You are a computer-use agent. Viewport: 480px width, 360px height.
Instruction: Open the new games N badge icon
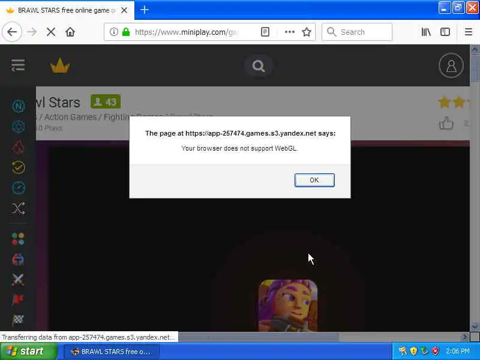(x=19, y=106)
